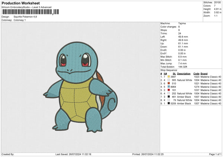Viewport: 223px width, 157px height.
Task: Select the Machine value Tajima
Action: click(x=182, y=23)
